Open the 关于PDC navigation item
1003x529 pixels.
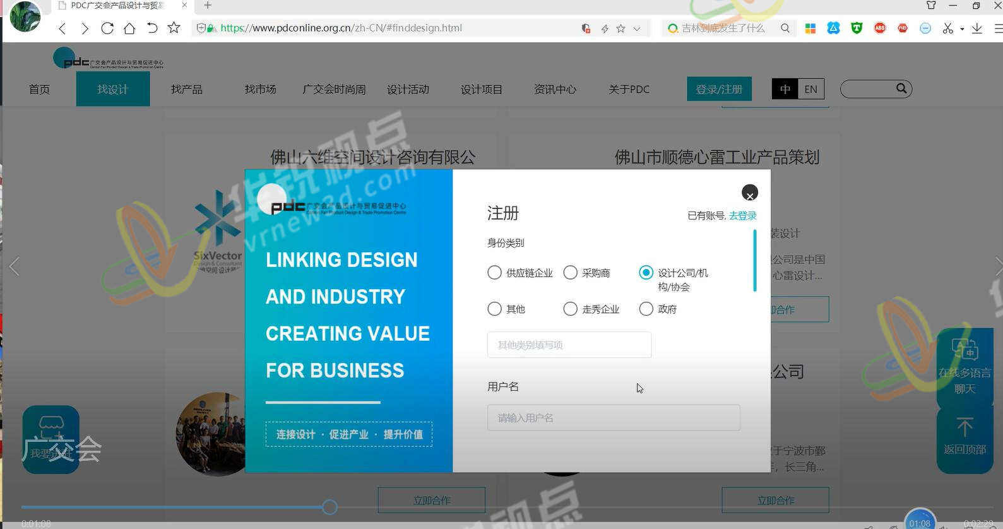[629, 90]
